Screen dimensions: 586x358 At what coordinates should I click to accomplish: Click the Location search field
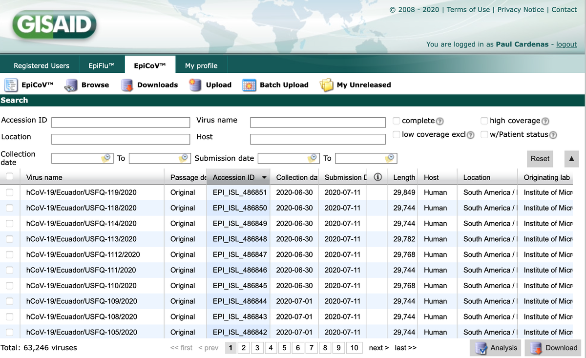pyautogui.click(x=121, y=139)
